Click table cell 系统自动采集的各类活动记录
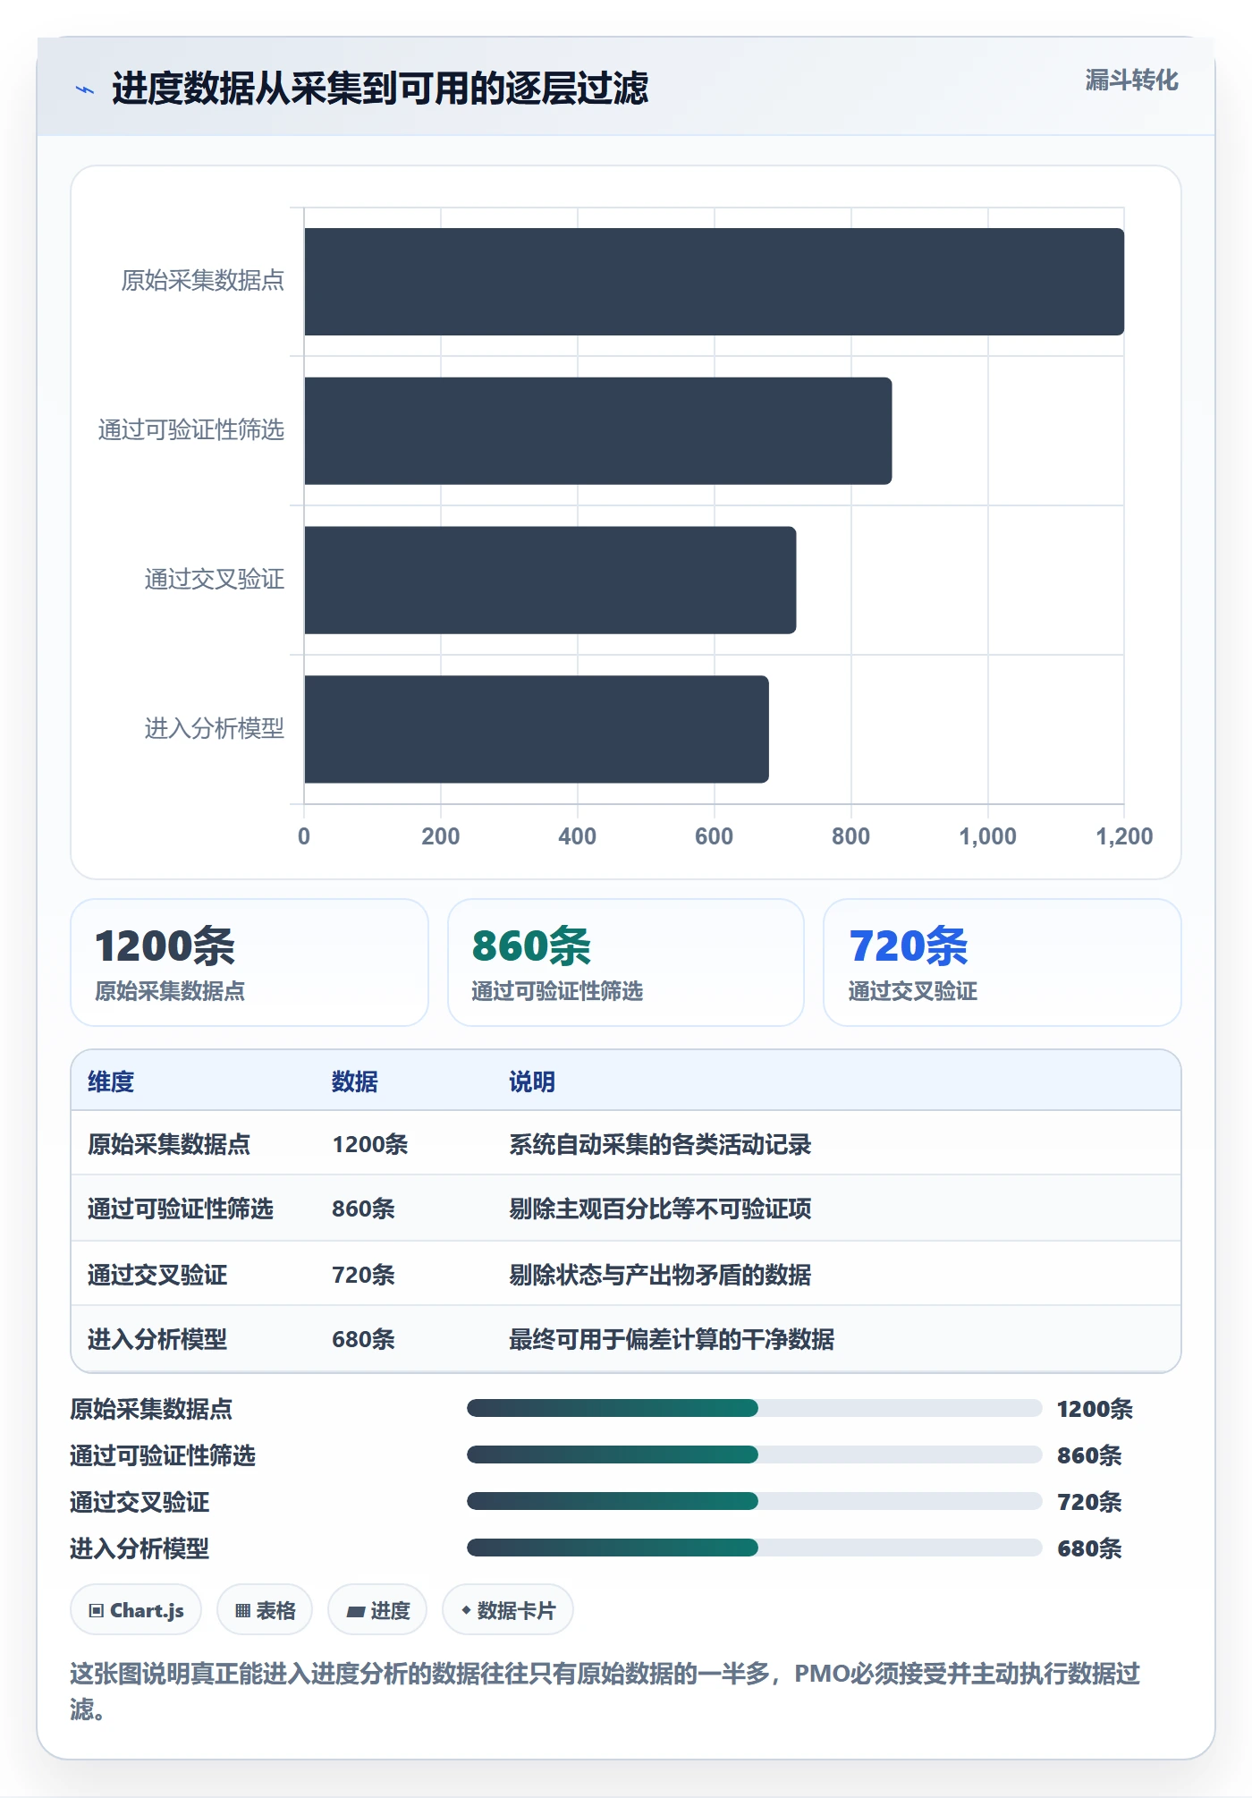Viewport: 1252px width, 1798px height. click(x=660, y=1144)
